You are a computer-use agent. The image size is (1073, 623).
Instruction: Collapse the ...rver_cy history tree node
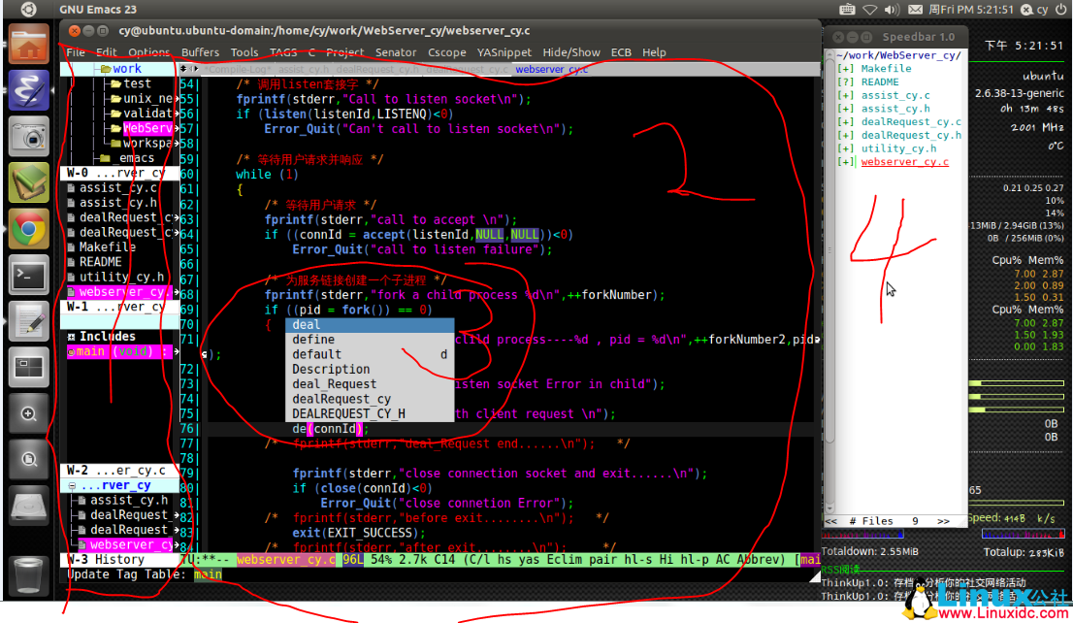[72, 485]
